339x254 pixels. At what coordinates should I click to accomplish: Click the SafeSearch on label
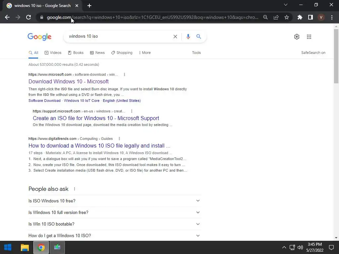click(313, 53)
